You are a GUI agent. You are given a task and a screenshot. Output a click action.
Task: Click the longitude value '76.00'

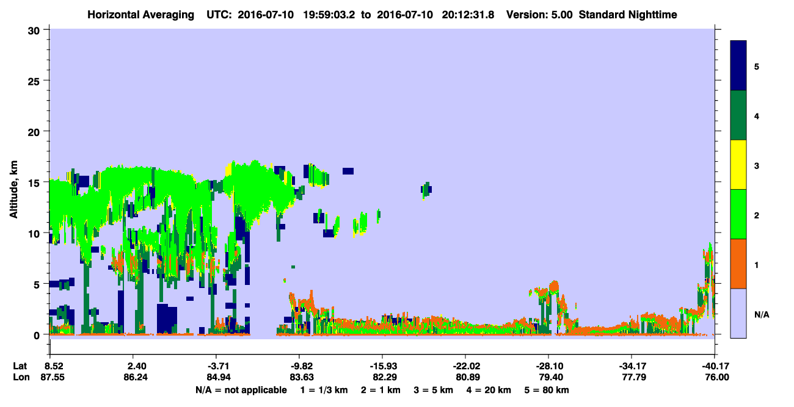[716, 377]
